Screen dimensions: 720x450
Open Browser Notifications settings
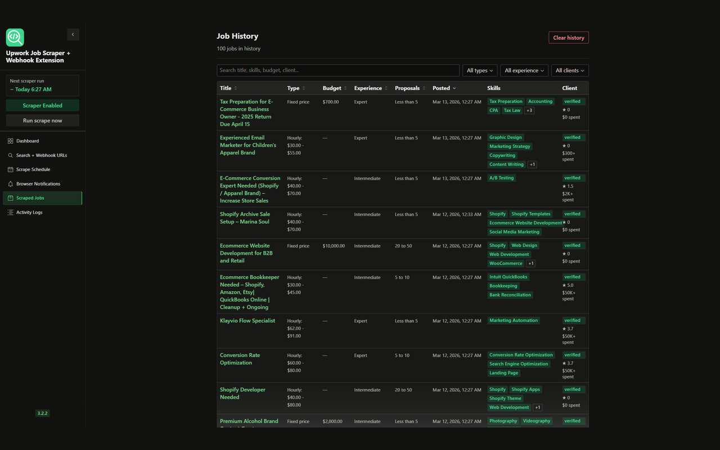(43, 184)
